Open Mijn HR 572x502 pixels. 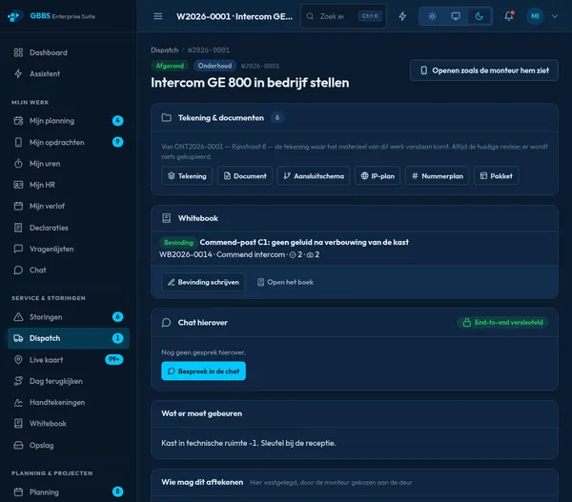[68, 185]
